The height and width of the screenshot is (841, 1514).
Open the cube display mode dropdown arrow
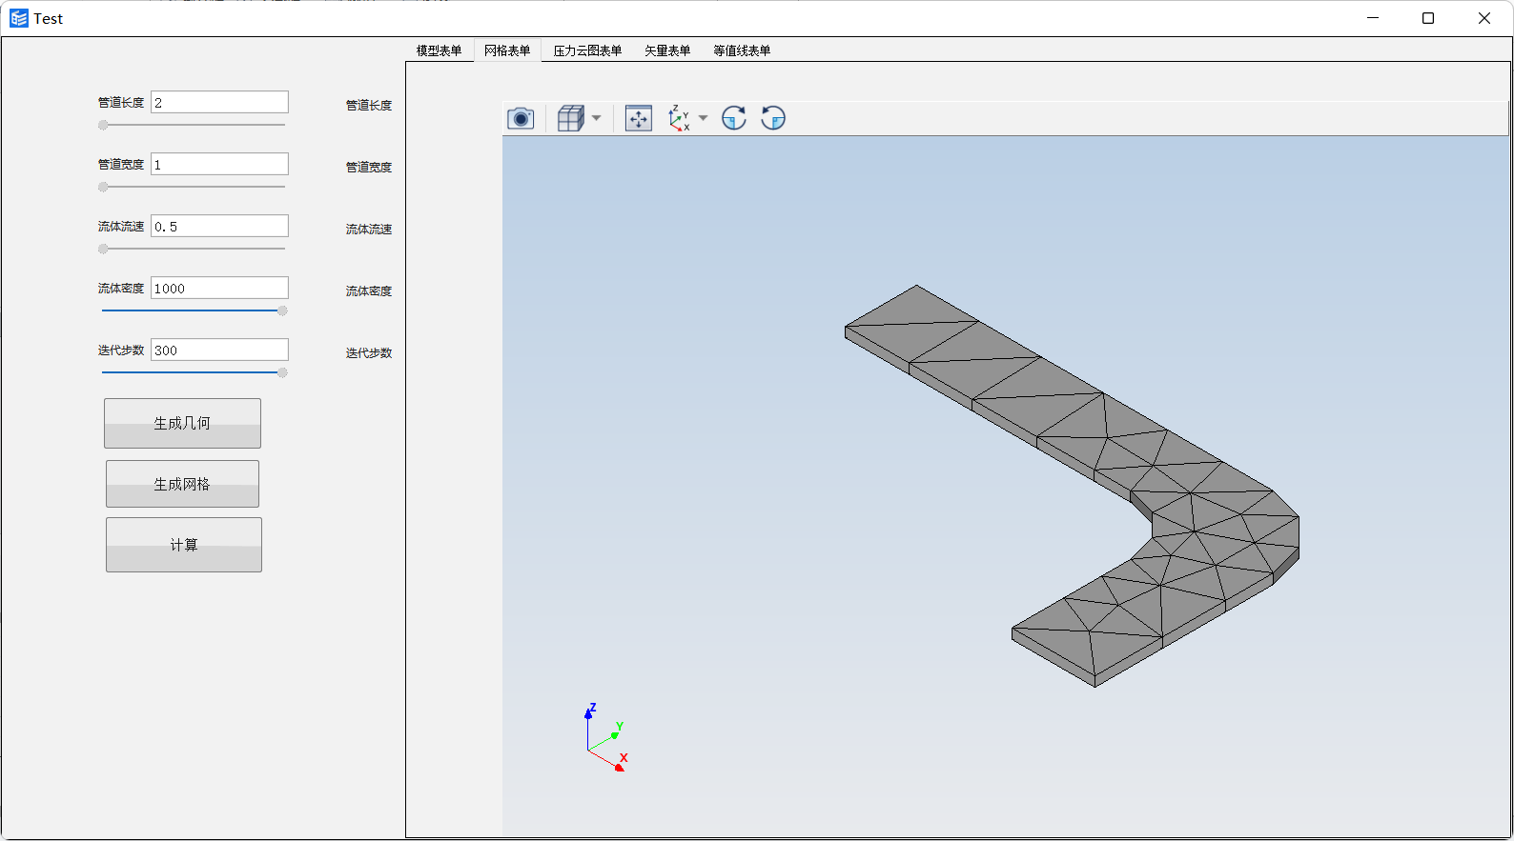[x=597, y=118]
